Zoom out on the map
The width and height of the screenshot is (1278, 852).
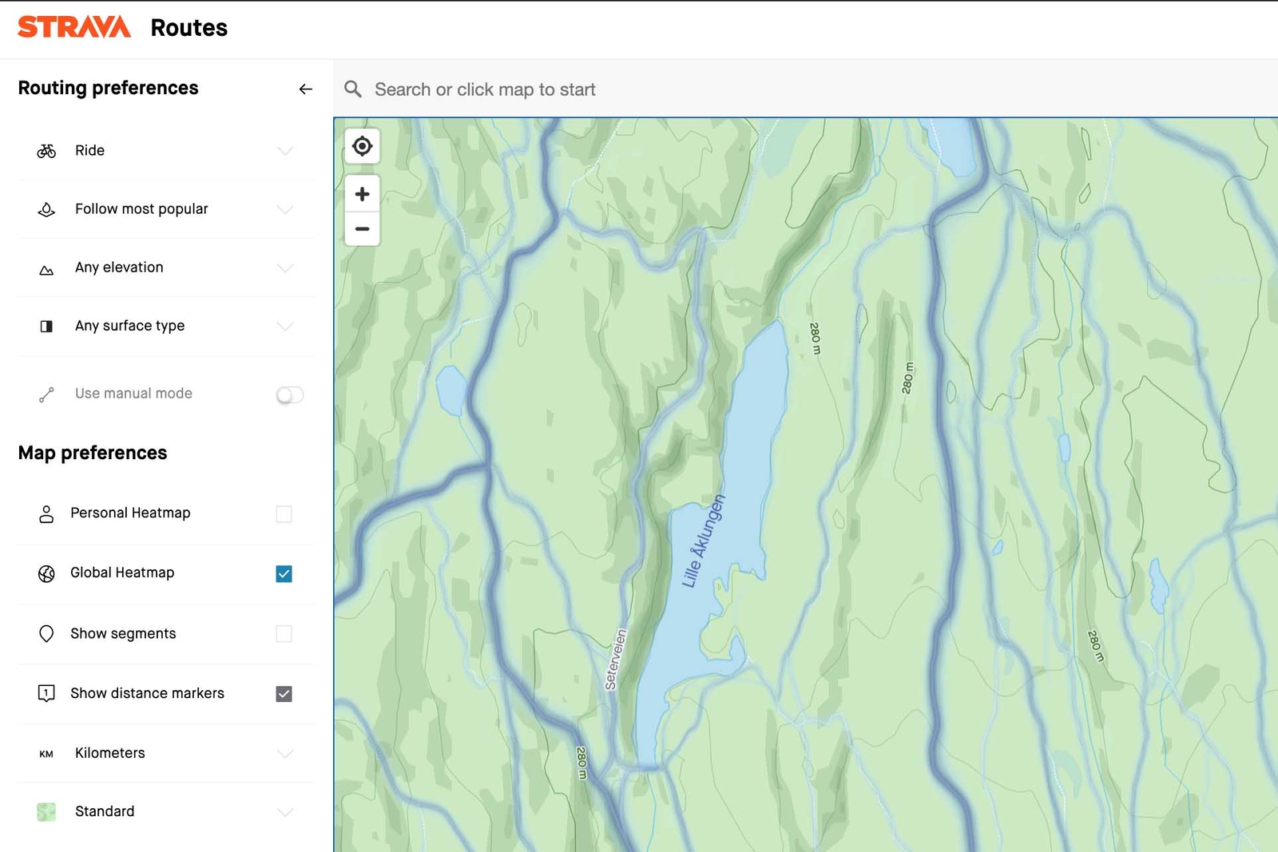click(x=362, y=229)
